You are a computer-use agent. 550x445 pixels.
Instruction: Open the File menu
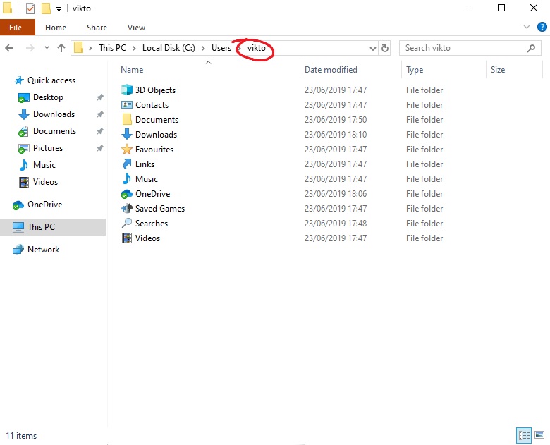(18, 28)
